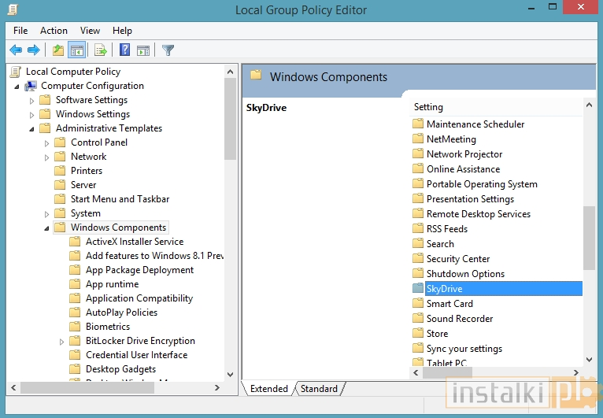Viewport: 603px width, 418px height.
Task: Toggle the Show/Hide Action Pane icon
Action: [143, 50]
